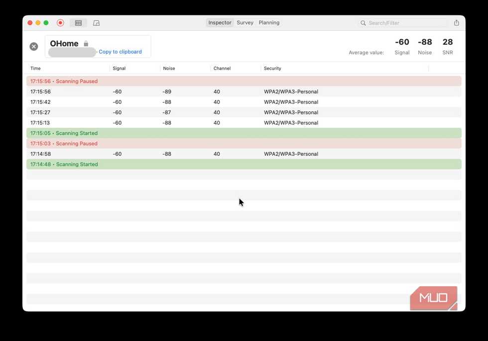Select the 17:15:05 Scanning Started row

pos(244,133)
